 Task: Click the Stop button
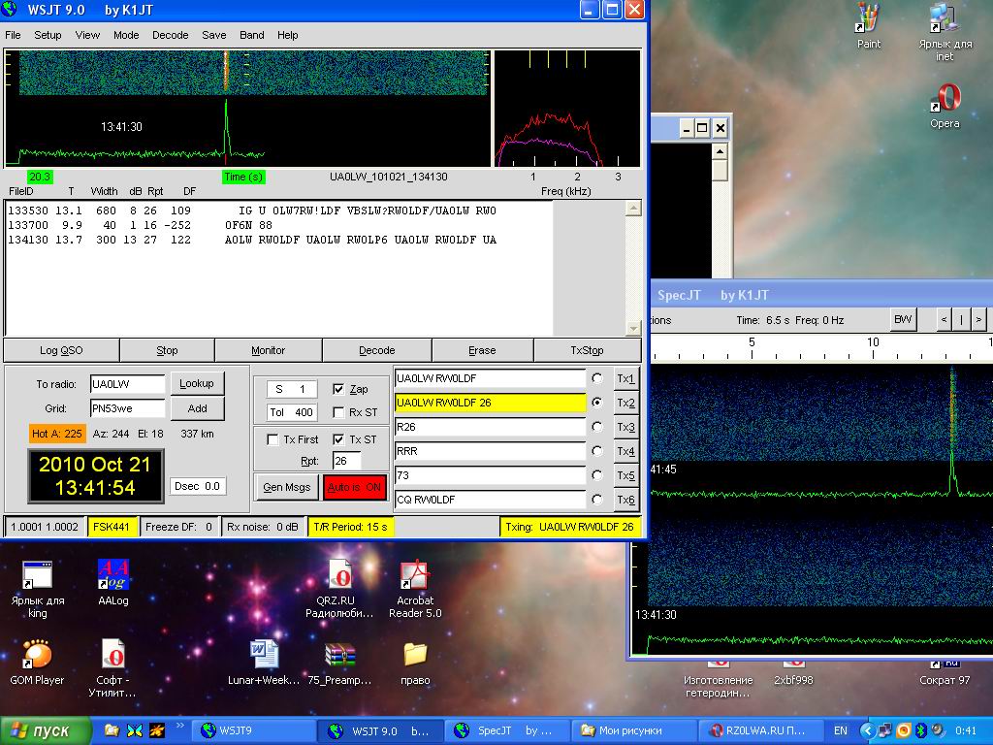coord(167,350)
